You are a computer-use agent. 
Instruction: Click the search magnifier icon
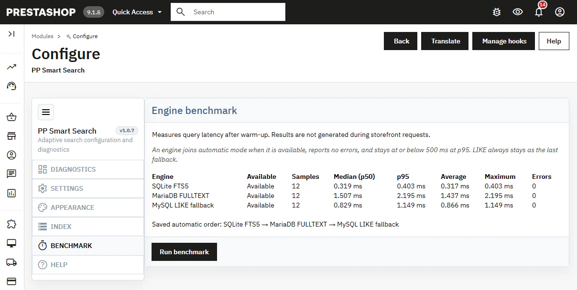click(x=181, y=12)
